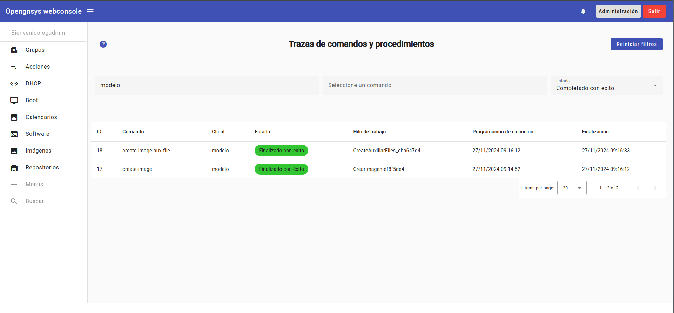Go to the Menús sidebar entry

tap(34, 185)
